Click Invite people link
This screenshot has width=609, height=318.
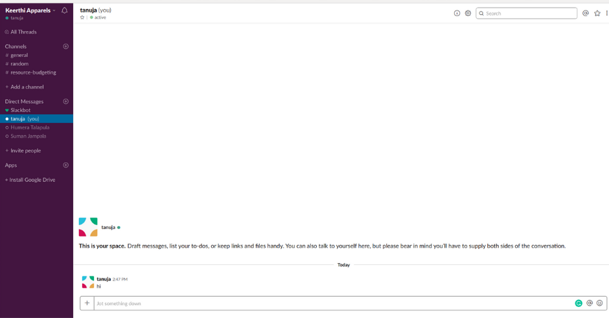(25, 151)
